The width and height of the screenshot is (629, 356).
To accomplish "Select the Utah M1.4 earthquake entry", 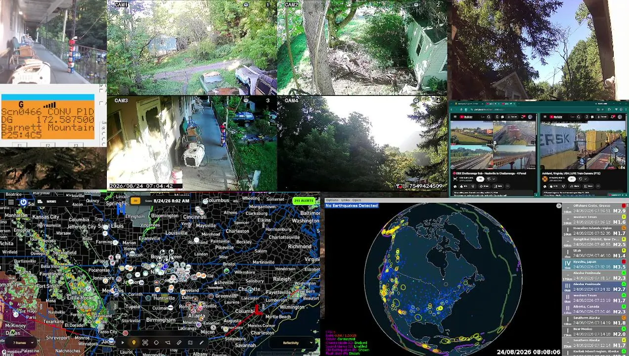I will coord(595,253).
